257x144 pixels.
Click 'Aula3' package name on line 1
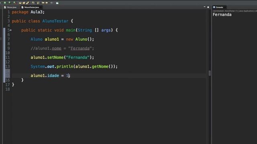37,12
